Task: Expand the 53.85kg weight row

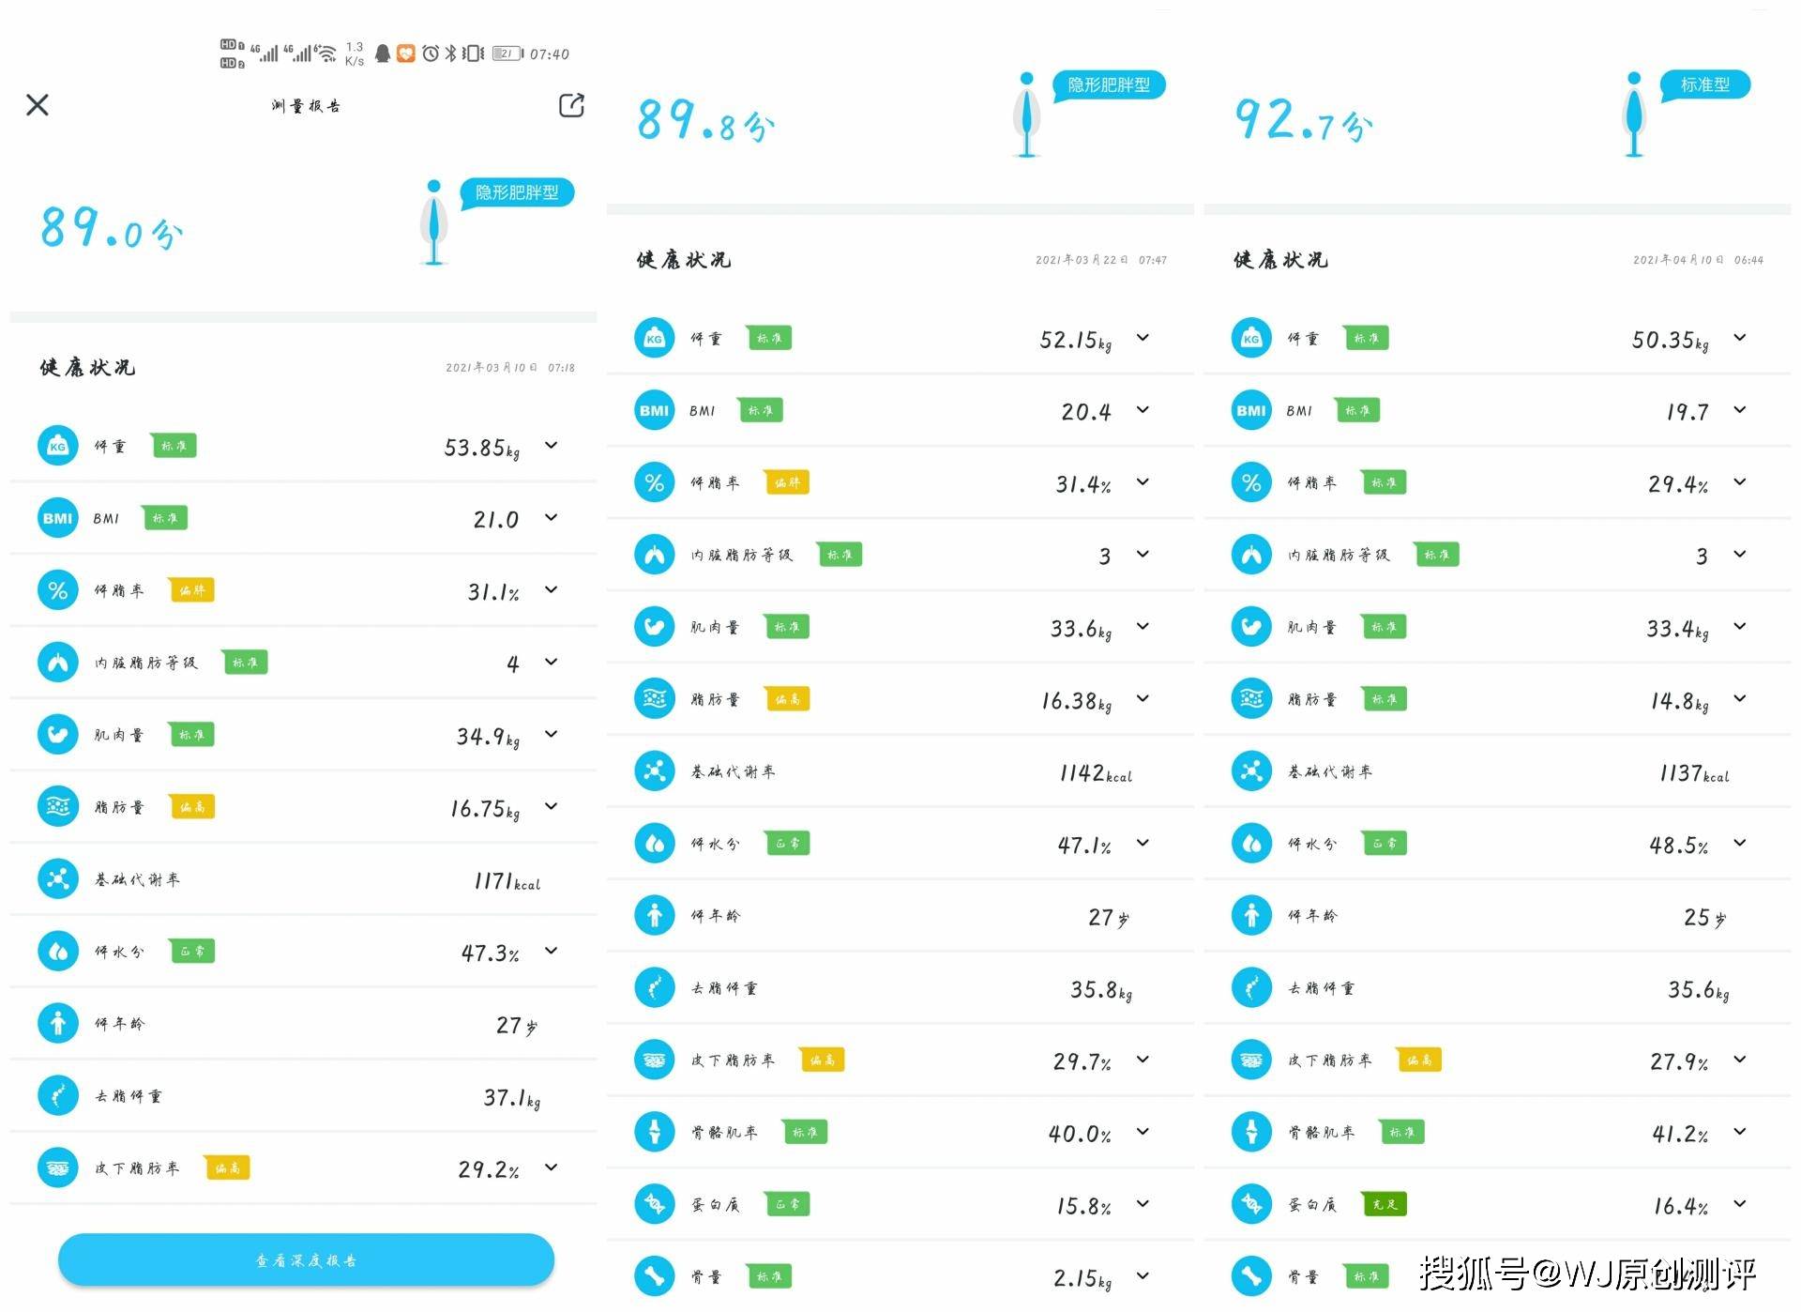Action: tap(552, 446)
